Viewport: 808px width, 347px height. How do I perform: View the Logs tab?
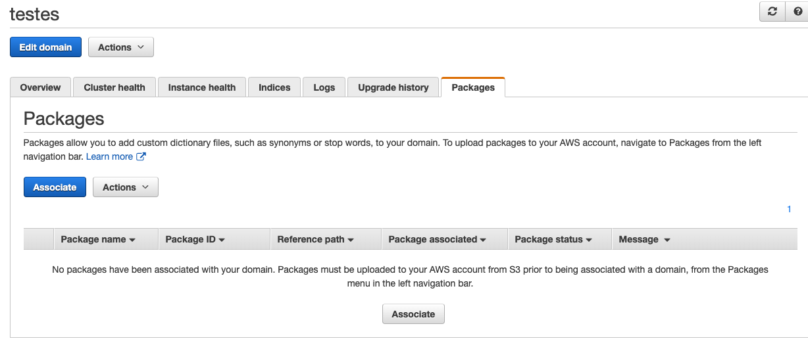pos(324,87)
